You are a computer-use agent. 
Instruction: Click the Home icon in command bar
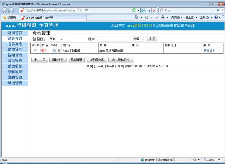point(136,17)
